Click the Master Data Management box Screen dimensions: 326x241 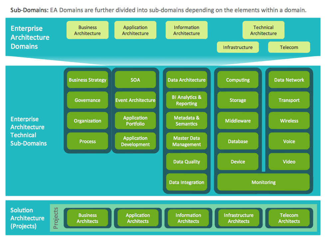[187, 141]
